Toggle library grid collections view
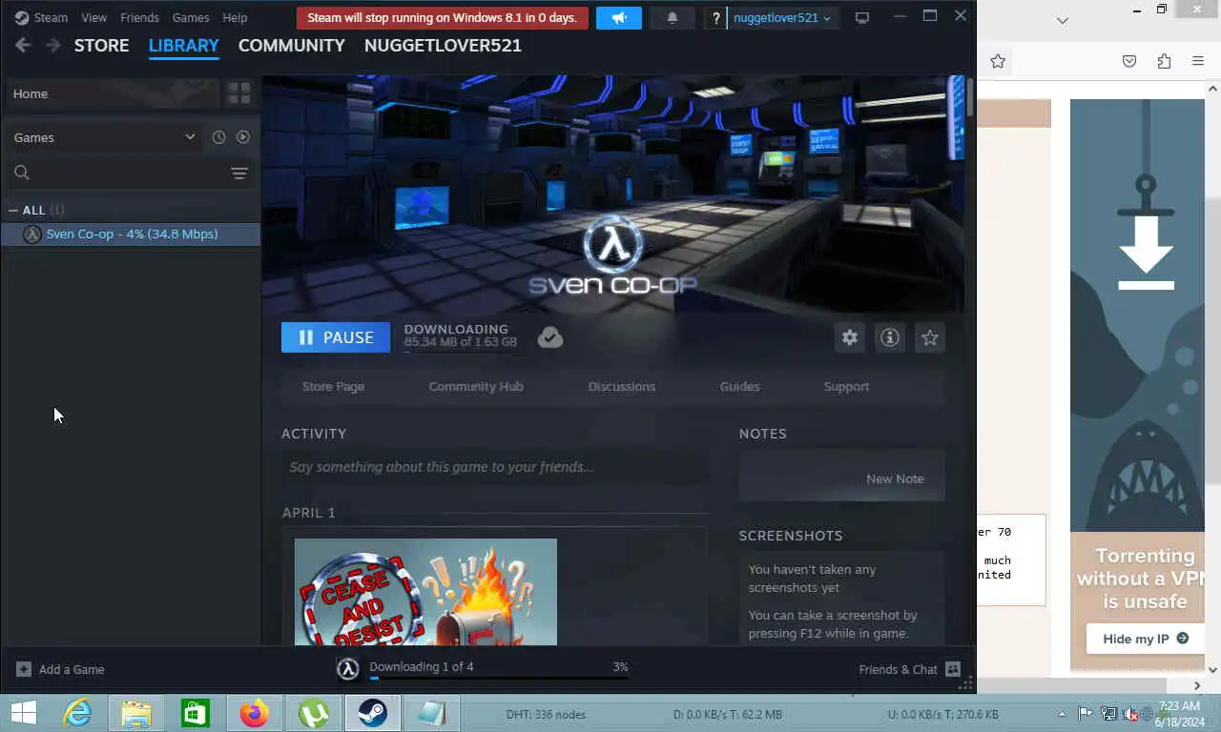1221x732 pixels. coord(238,93)
